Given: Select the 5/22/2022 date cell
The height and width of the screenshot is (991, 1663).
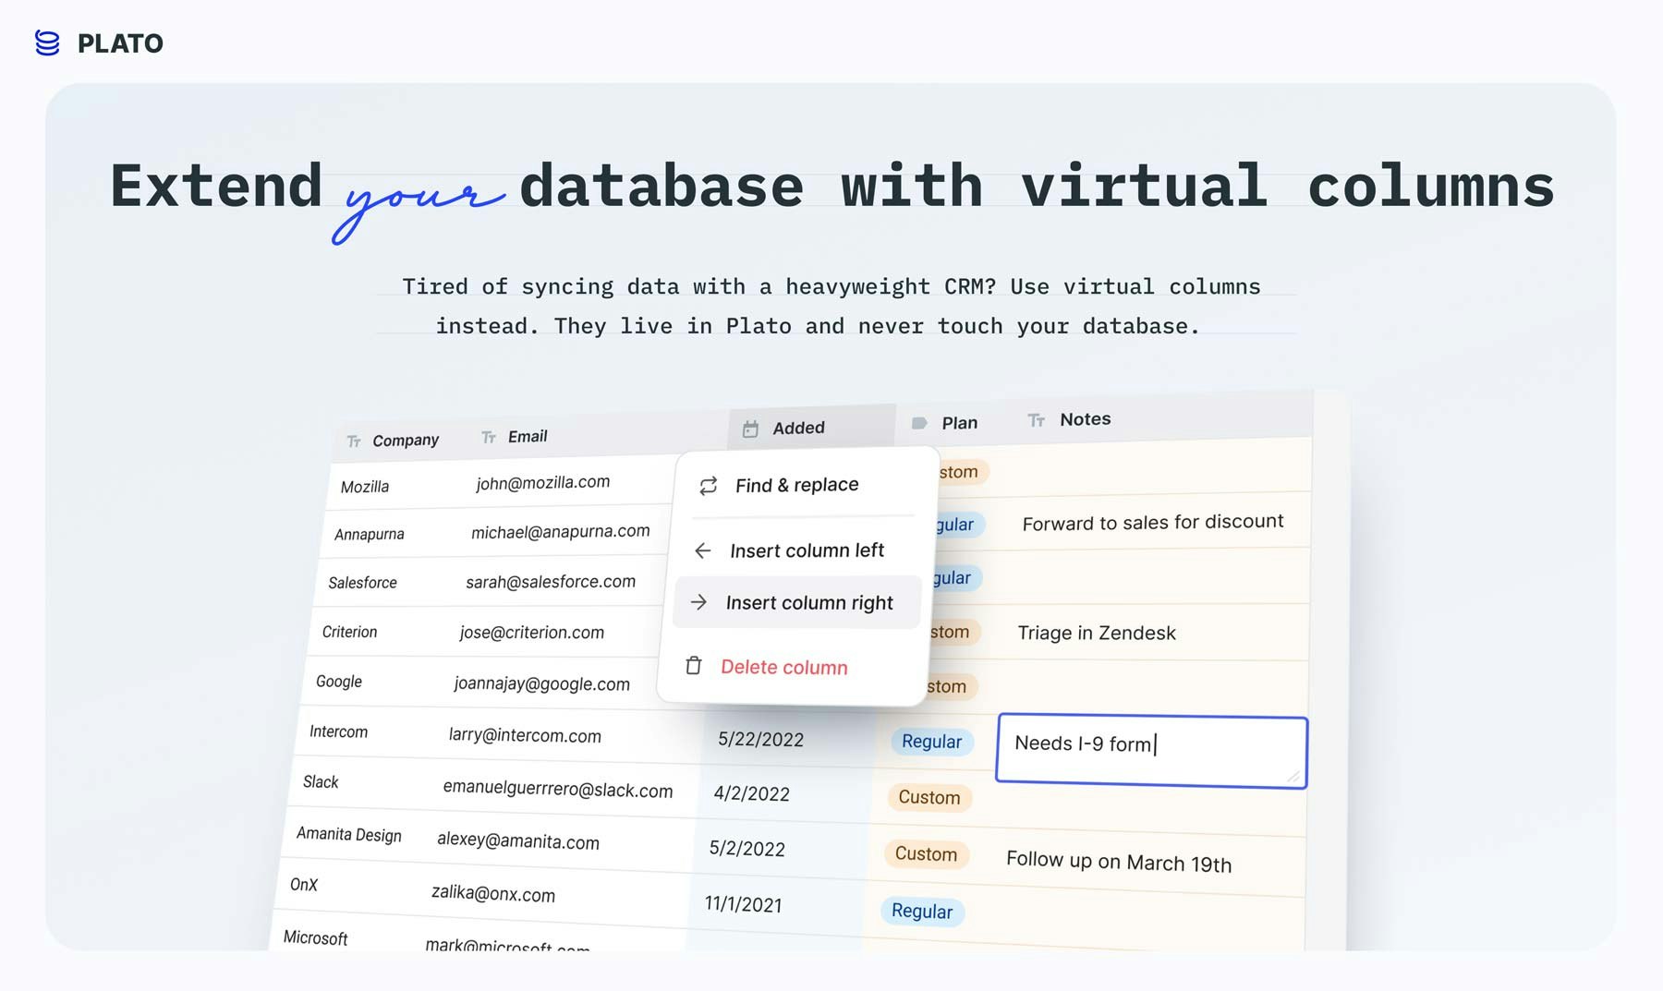Looking at the screenshot, I should point(761,739).
